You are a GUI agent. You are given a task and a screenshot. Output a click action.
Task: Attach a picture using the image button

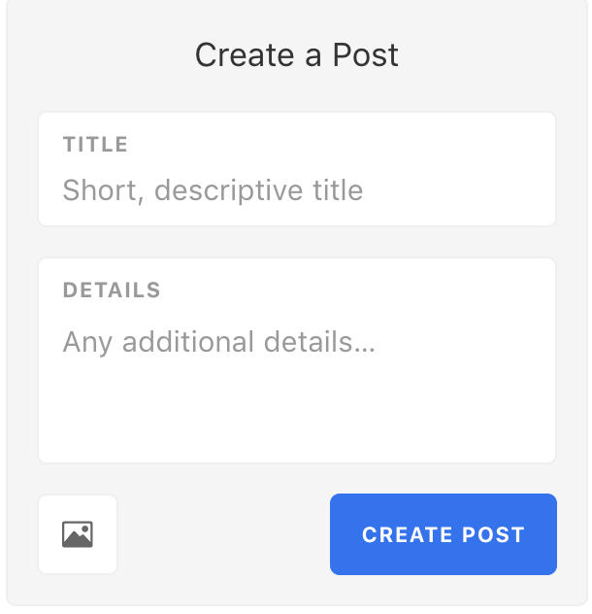78,534
